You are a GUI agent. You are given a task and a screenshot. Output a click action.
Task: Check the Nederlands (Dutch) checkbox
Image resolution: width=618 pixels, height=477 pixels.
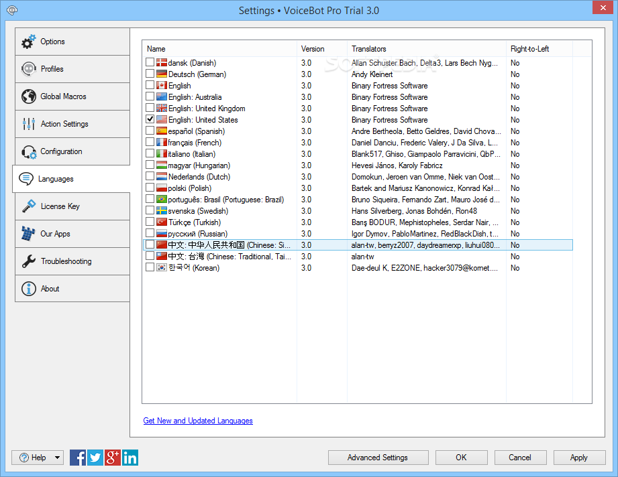click(x=150, y=176)
